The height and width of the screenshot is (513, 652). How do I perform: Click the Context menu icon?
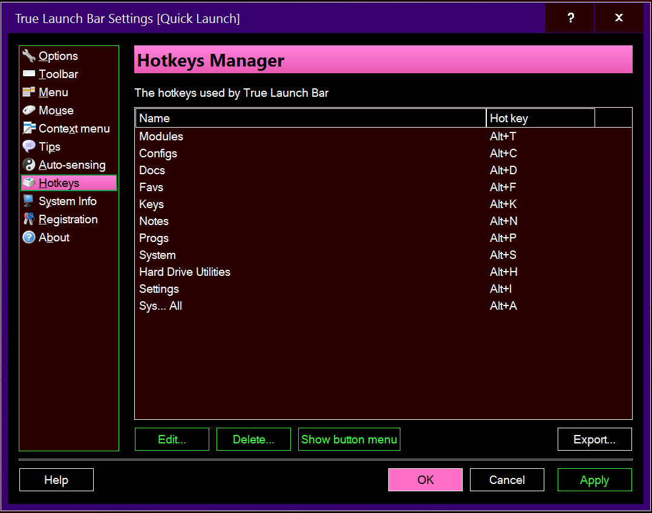pyautogui.click(x=29, y=129)
